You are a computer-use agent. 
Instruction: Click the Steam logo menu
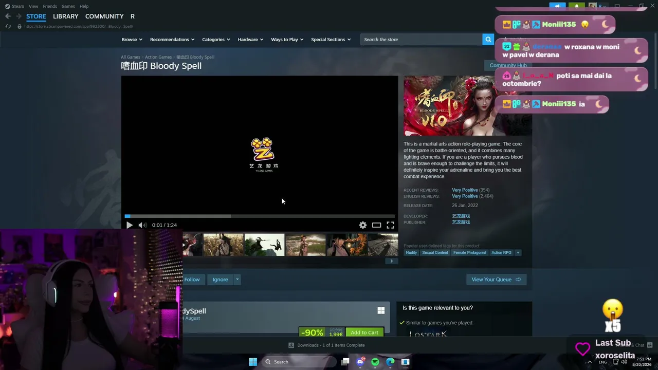(7, 6)
